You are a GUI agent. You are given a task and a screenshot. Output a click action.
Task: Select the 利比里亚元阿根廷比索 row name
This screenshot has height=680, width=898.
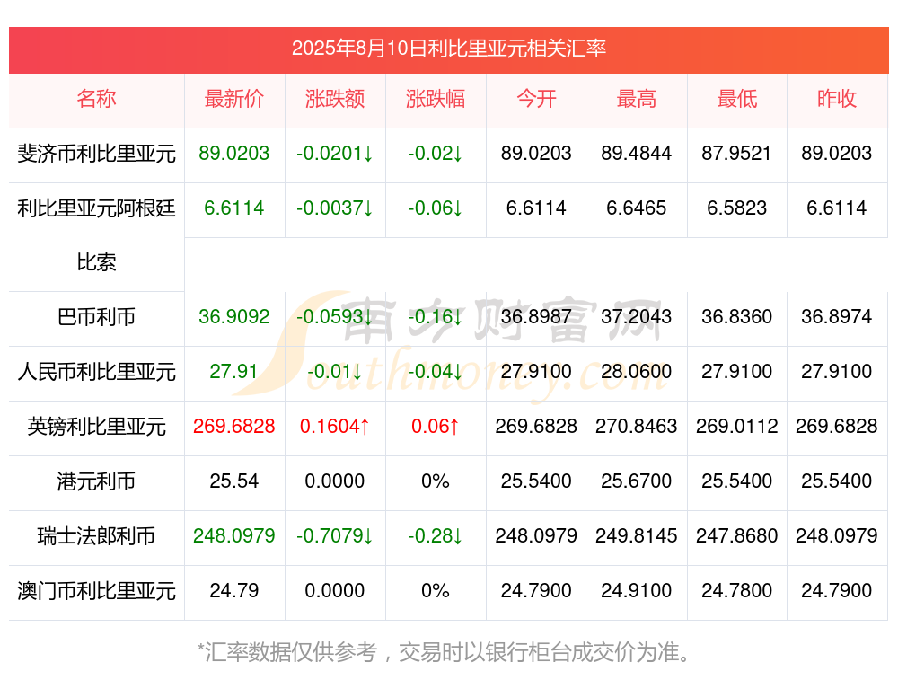[x=96, y=235]
